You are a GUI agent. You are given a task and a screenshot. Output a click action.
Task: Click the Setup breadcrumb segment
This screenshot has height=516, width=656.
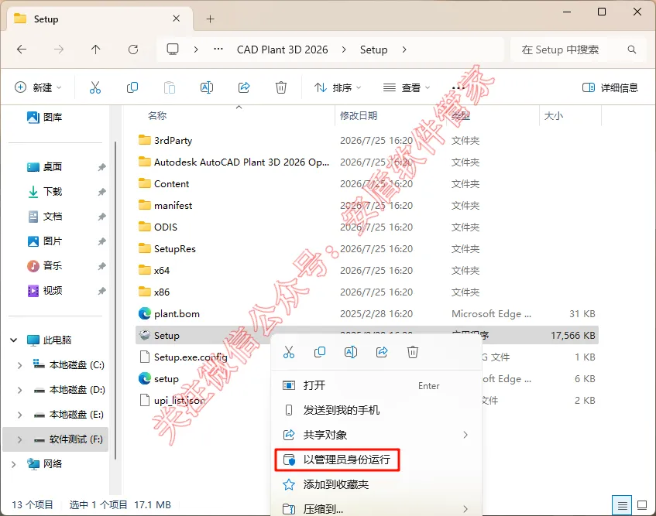click(x=373, y=50)
